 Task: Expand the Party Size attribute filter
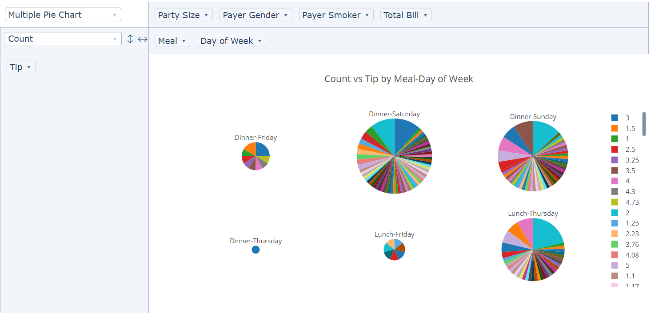pyautogui.click(x=206, y=15)
